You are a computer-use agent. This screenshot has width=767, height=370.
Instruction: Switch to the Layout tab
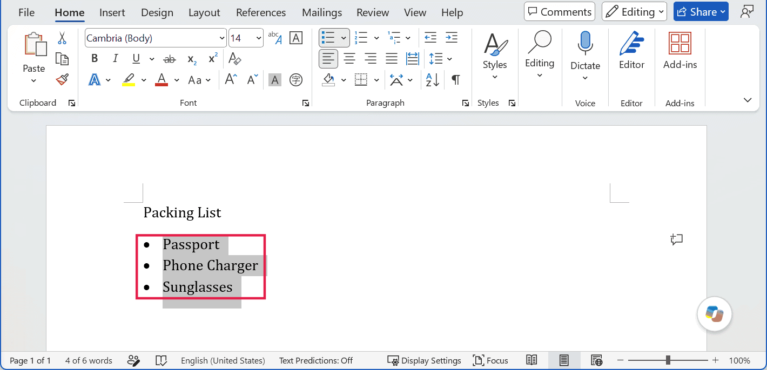click(204, 12)
